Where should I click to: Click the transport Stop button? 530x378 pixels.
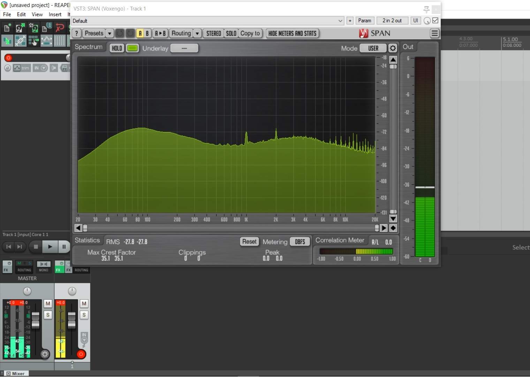point(36,247)
